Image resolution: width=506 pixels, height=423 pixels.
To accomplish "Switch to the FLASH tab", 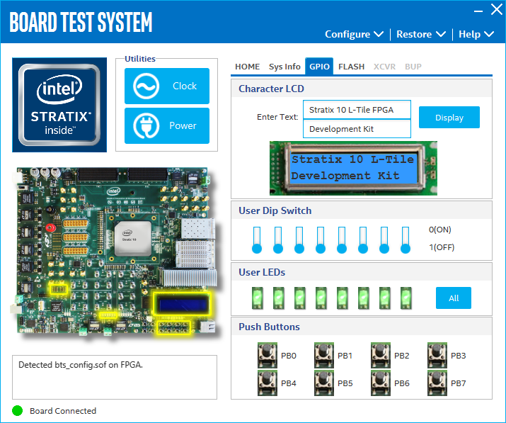I will point(351,67).
